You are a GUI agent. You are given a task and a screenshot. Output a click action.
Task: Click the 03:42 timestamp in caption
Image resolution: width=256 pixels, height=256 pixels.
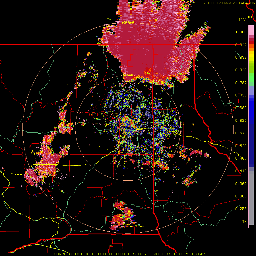click(198, 254)
